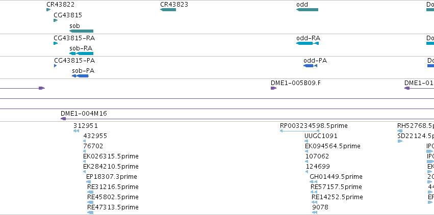Click the 9078 EST double-arrow feature

[x=315, y=212]
